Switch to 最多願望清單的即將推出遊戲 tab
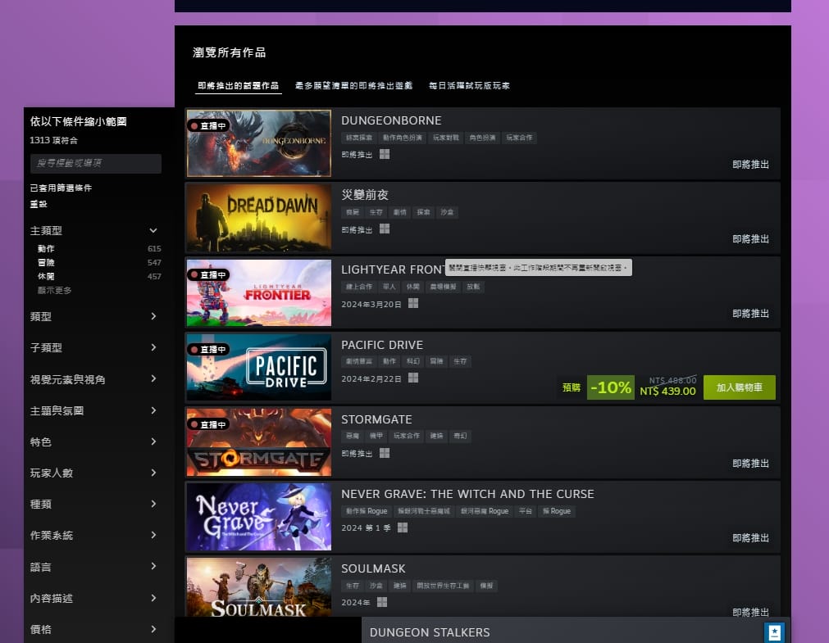The image size is (829, 643). click(x=353, y=85)
